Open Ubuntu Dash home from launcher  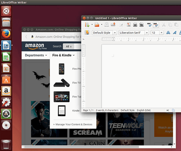point(6,11)
